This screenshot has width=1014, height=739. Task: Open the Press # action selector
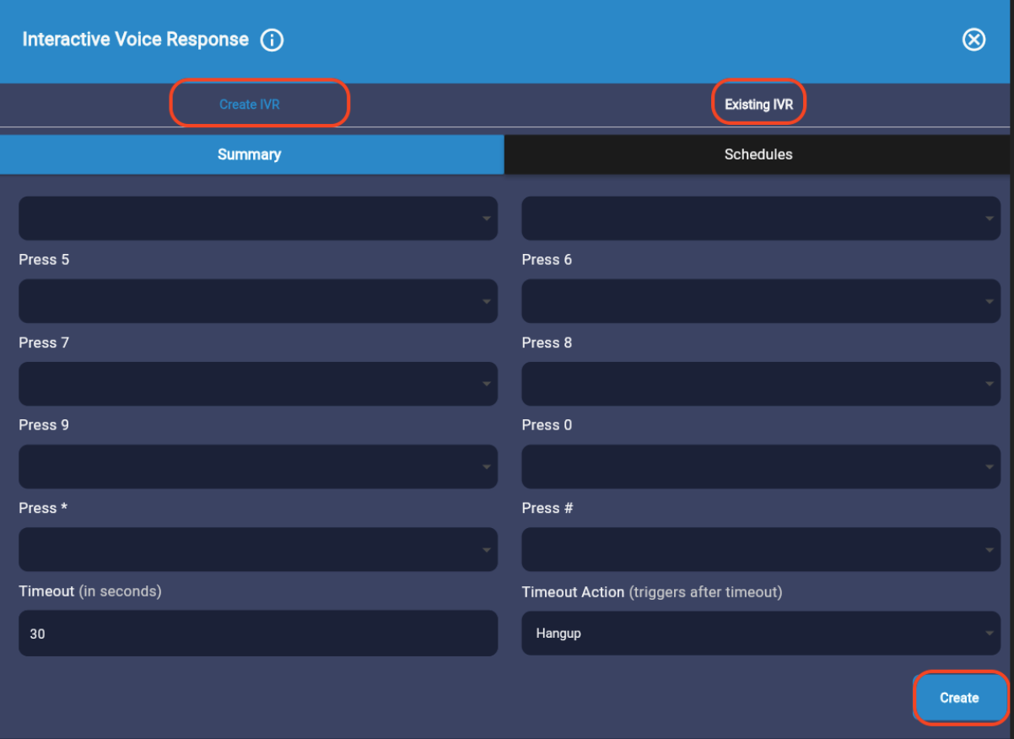(x=761, y=549)
